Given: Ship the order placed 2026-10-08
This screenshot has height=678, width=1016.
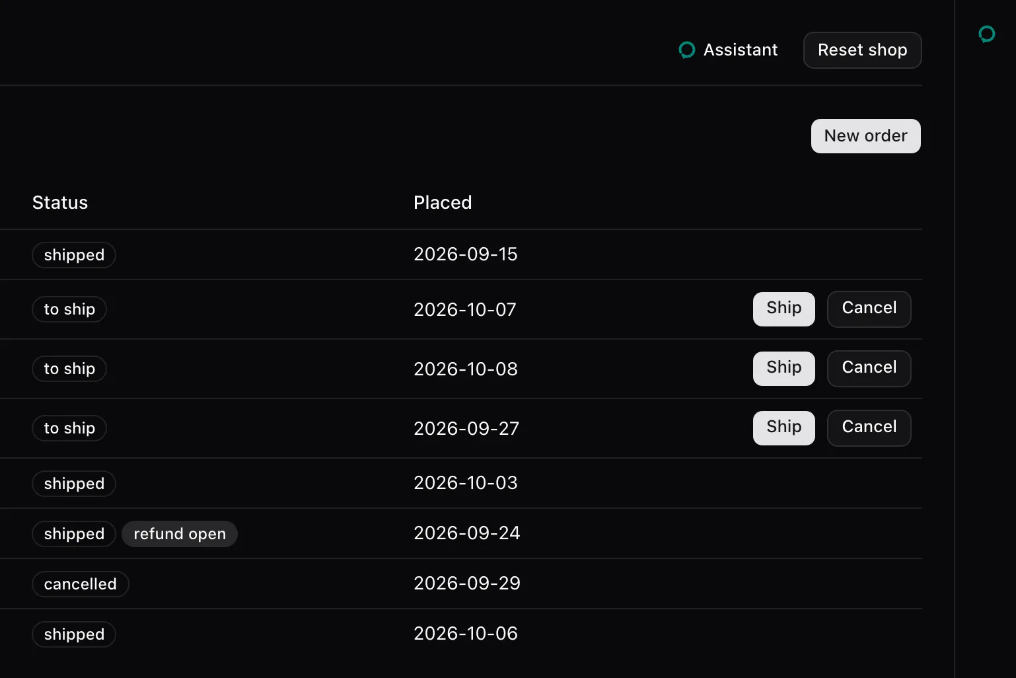Looking at the screenshot, I should (784, 369).
